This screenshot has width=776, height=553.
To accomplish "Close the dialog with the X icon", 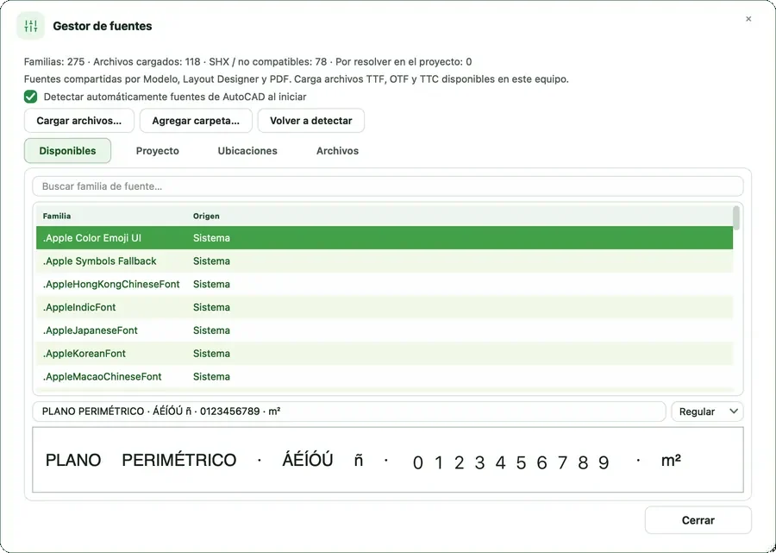I will (x=748, y=19).
